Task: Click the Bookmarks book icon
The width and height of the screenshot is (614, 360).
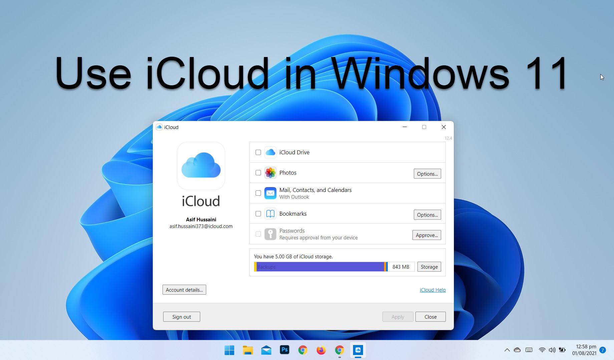Action: (x=270, y=214)
